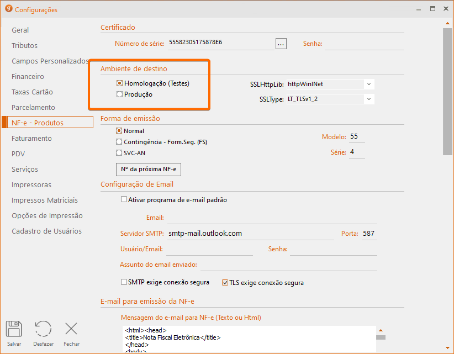Click the application logo in title bar
Image resolution: width=454 pixels, height=354 pixels.
8,9
